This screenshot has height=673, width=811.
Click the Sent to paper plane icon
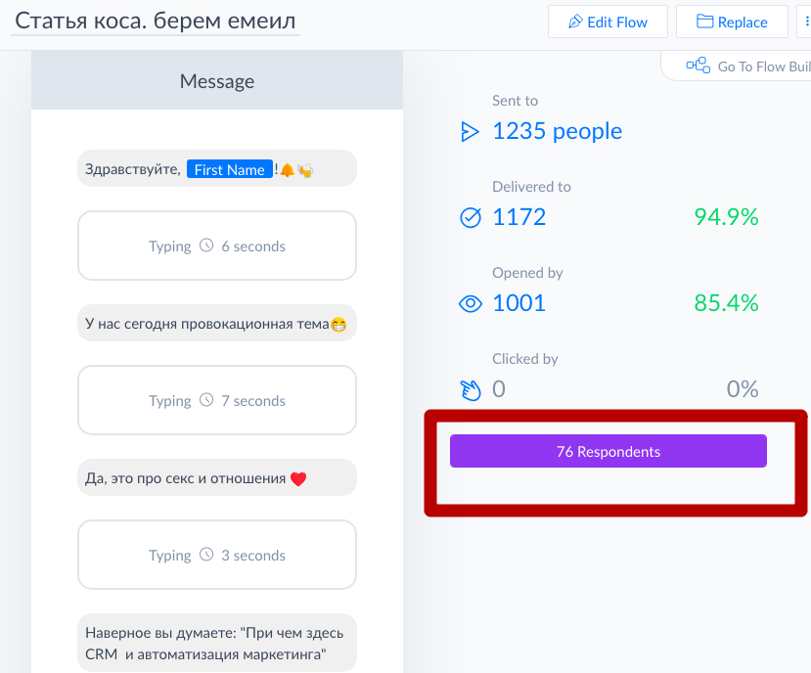[x=470, y=131]
